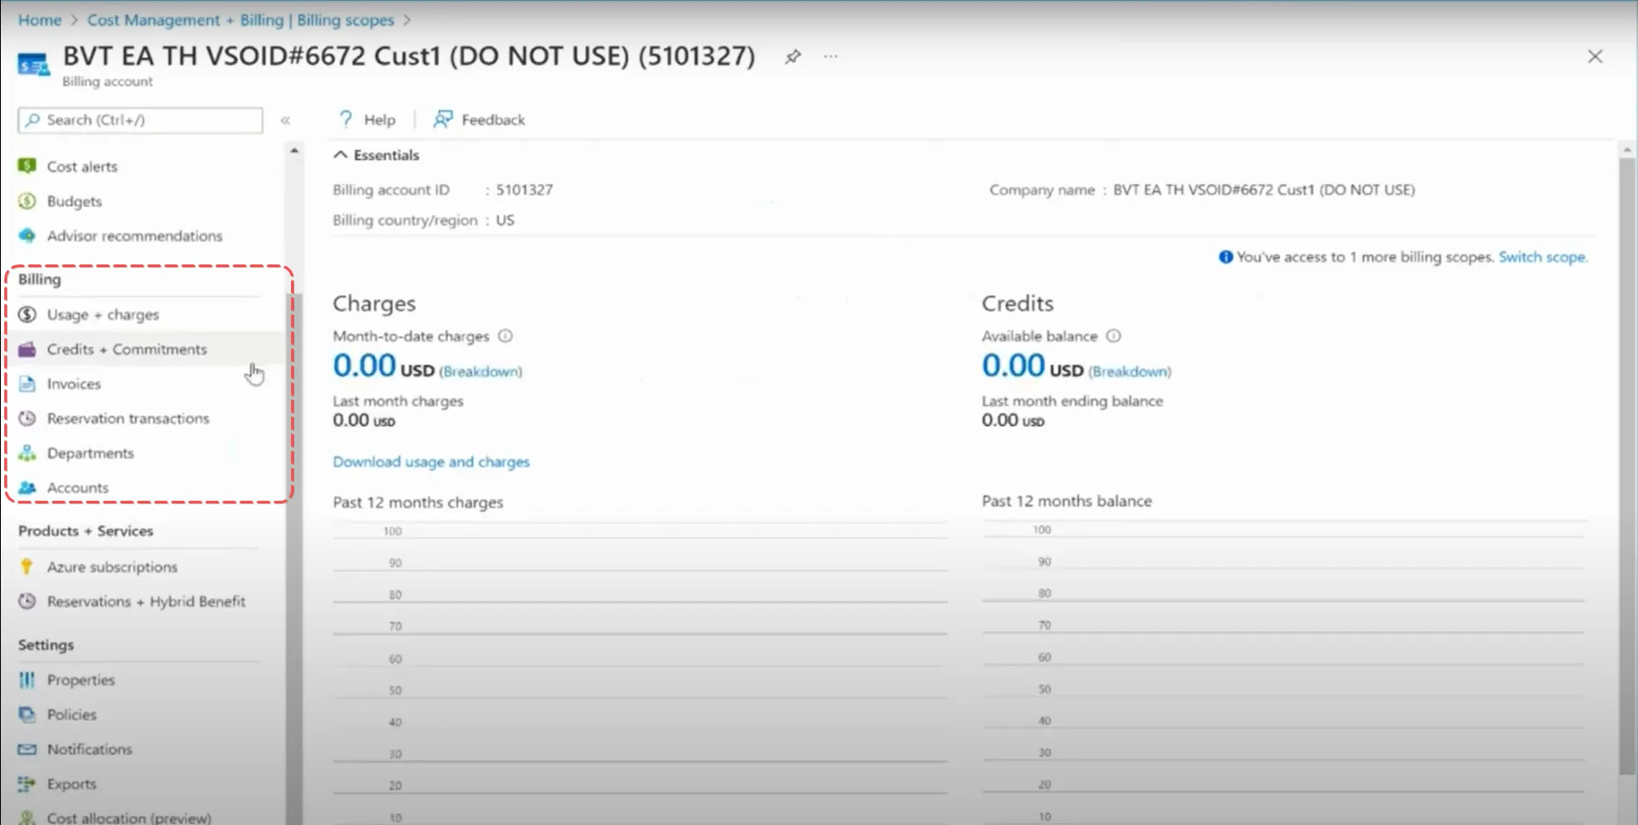Screen dimensions: 1638x825
Task: Click the Credits + Commitments wallet icon
Action: [27, 349]
